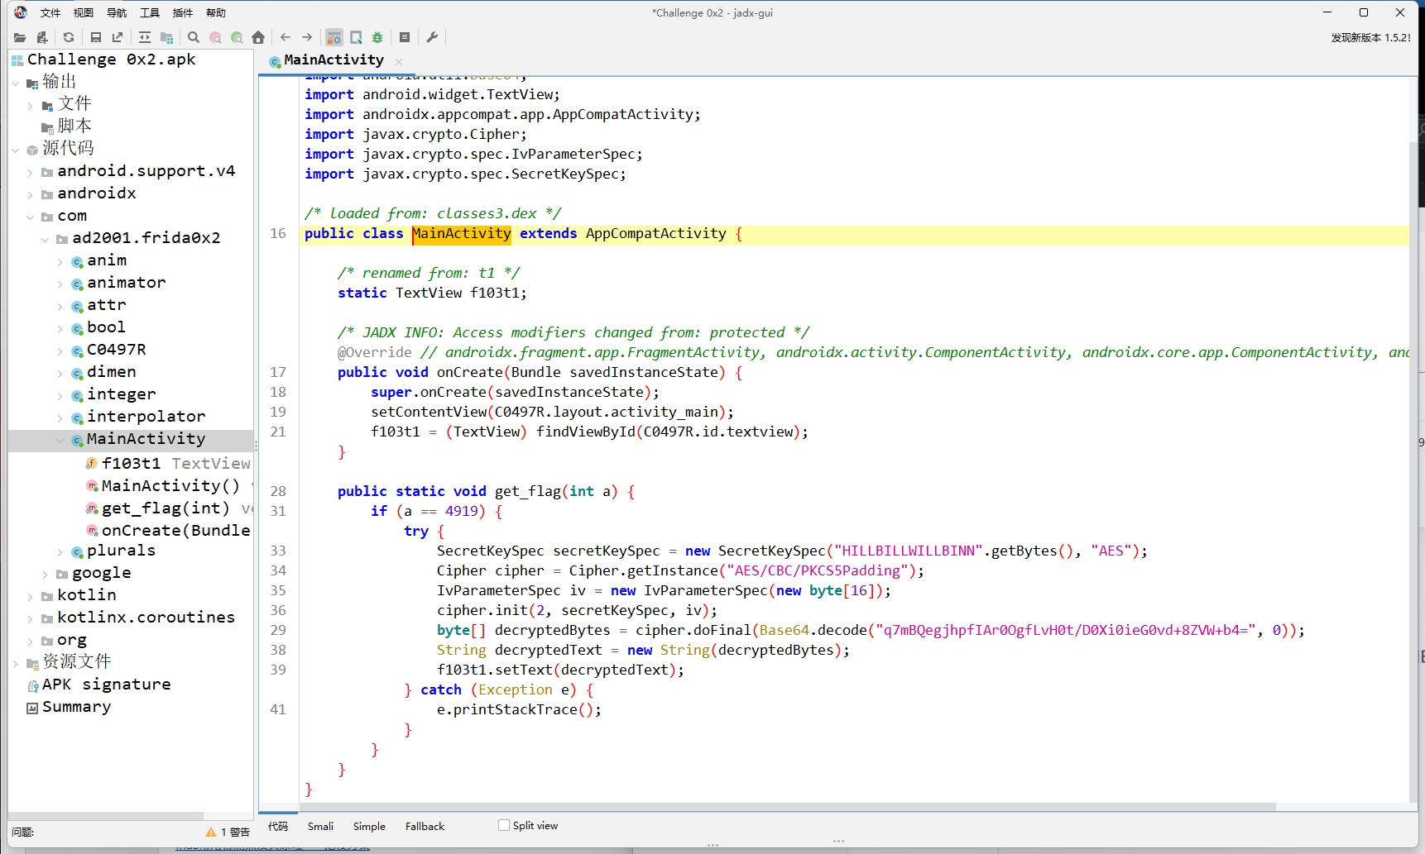Open preferences with the wrench icon
Screen dimensions: 1425x854
point(432,37)
